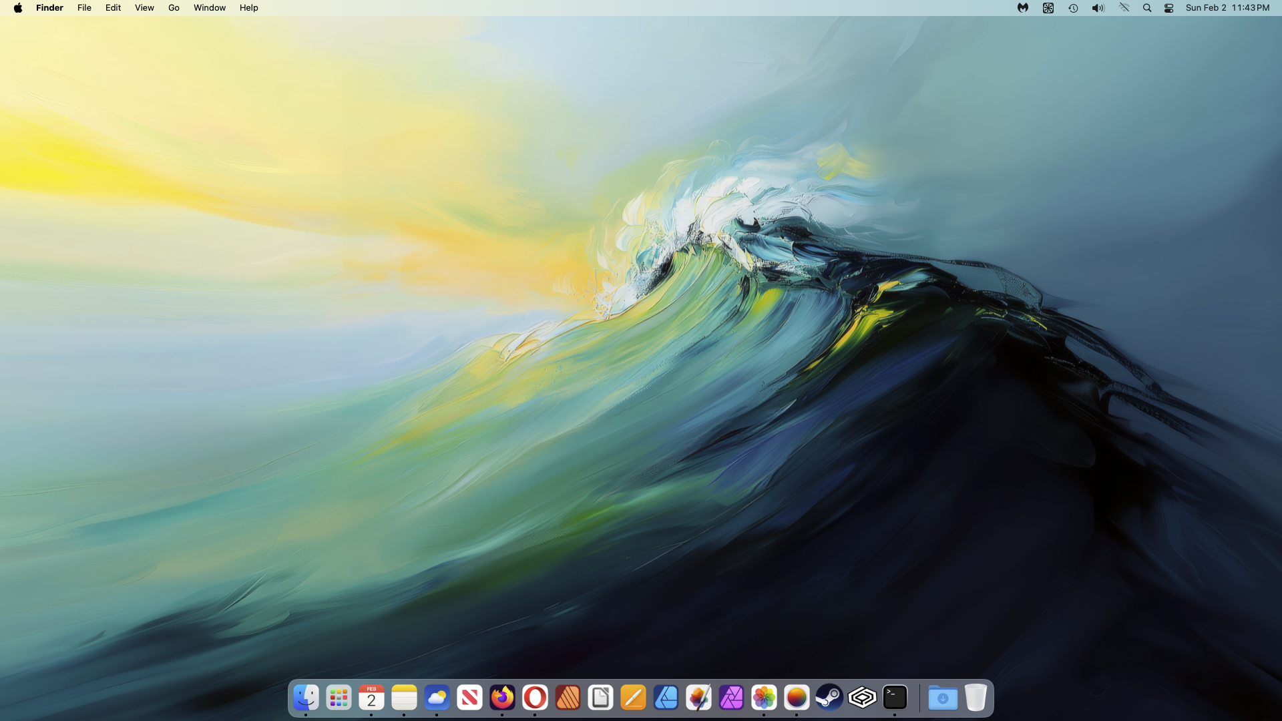Click the disconnected Wi-Fi status icon
The image size is (1282, 721).
(1124, 8)
